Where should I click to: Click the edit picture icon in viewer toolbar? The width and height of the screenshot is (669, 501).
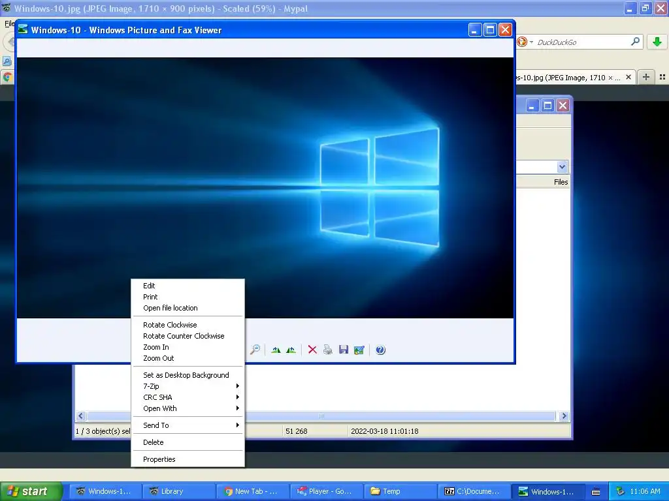359,350
